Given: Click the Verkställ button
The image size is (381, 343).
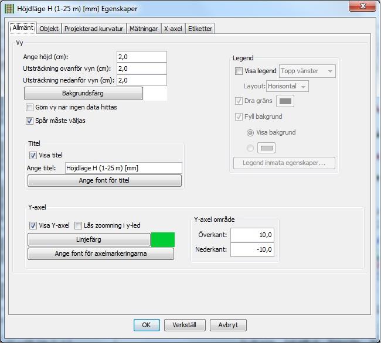Looking at the screenshot, I should [185, 325].
